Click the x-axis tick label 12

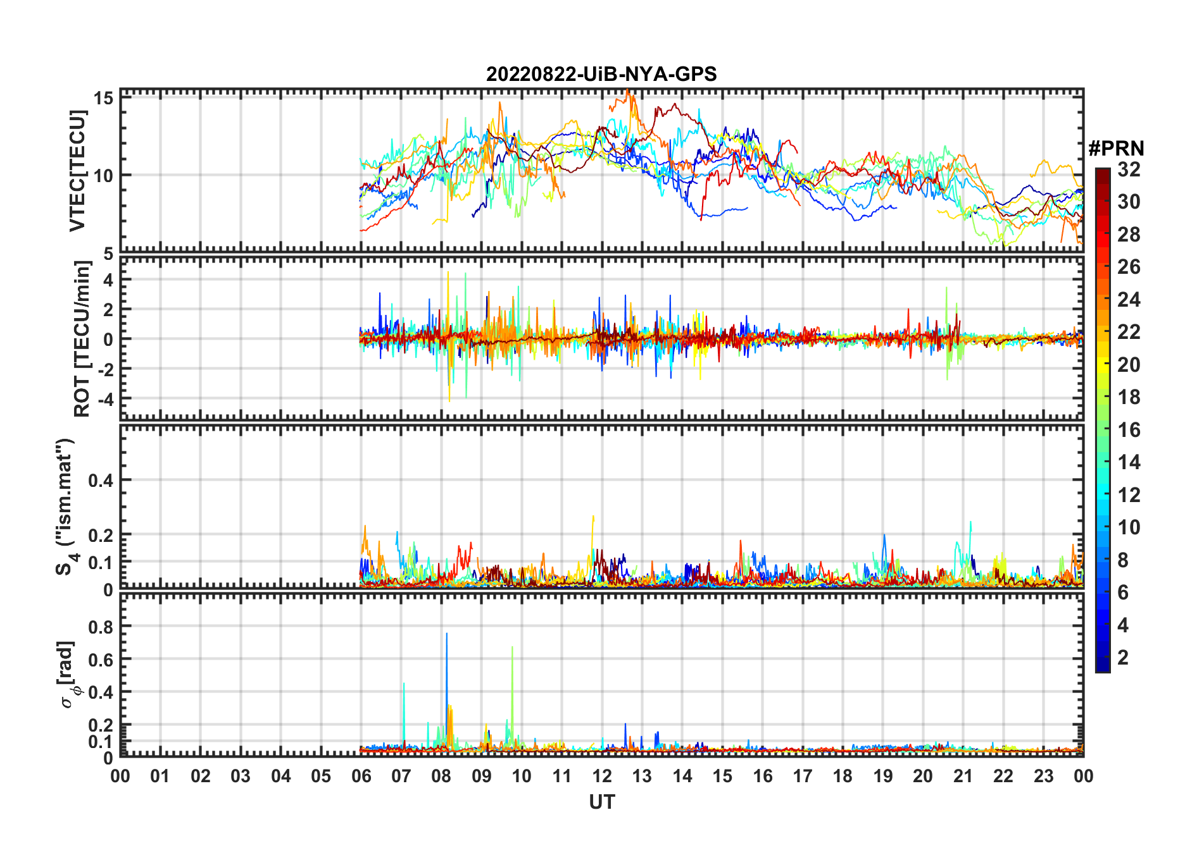point(601,776)
